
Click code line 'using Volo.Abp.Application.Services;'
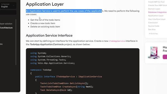[52, 63]
